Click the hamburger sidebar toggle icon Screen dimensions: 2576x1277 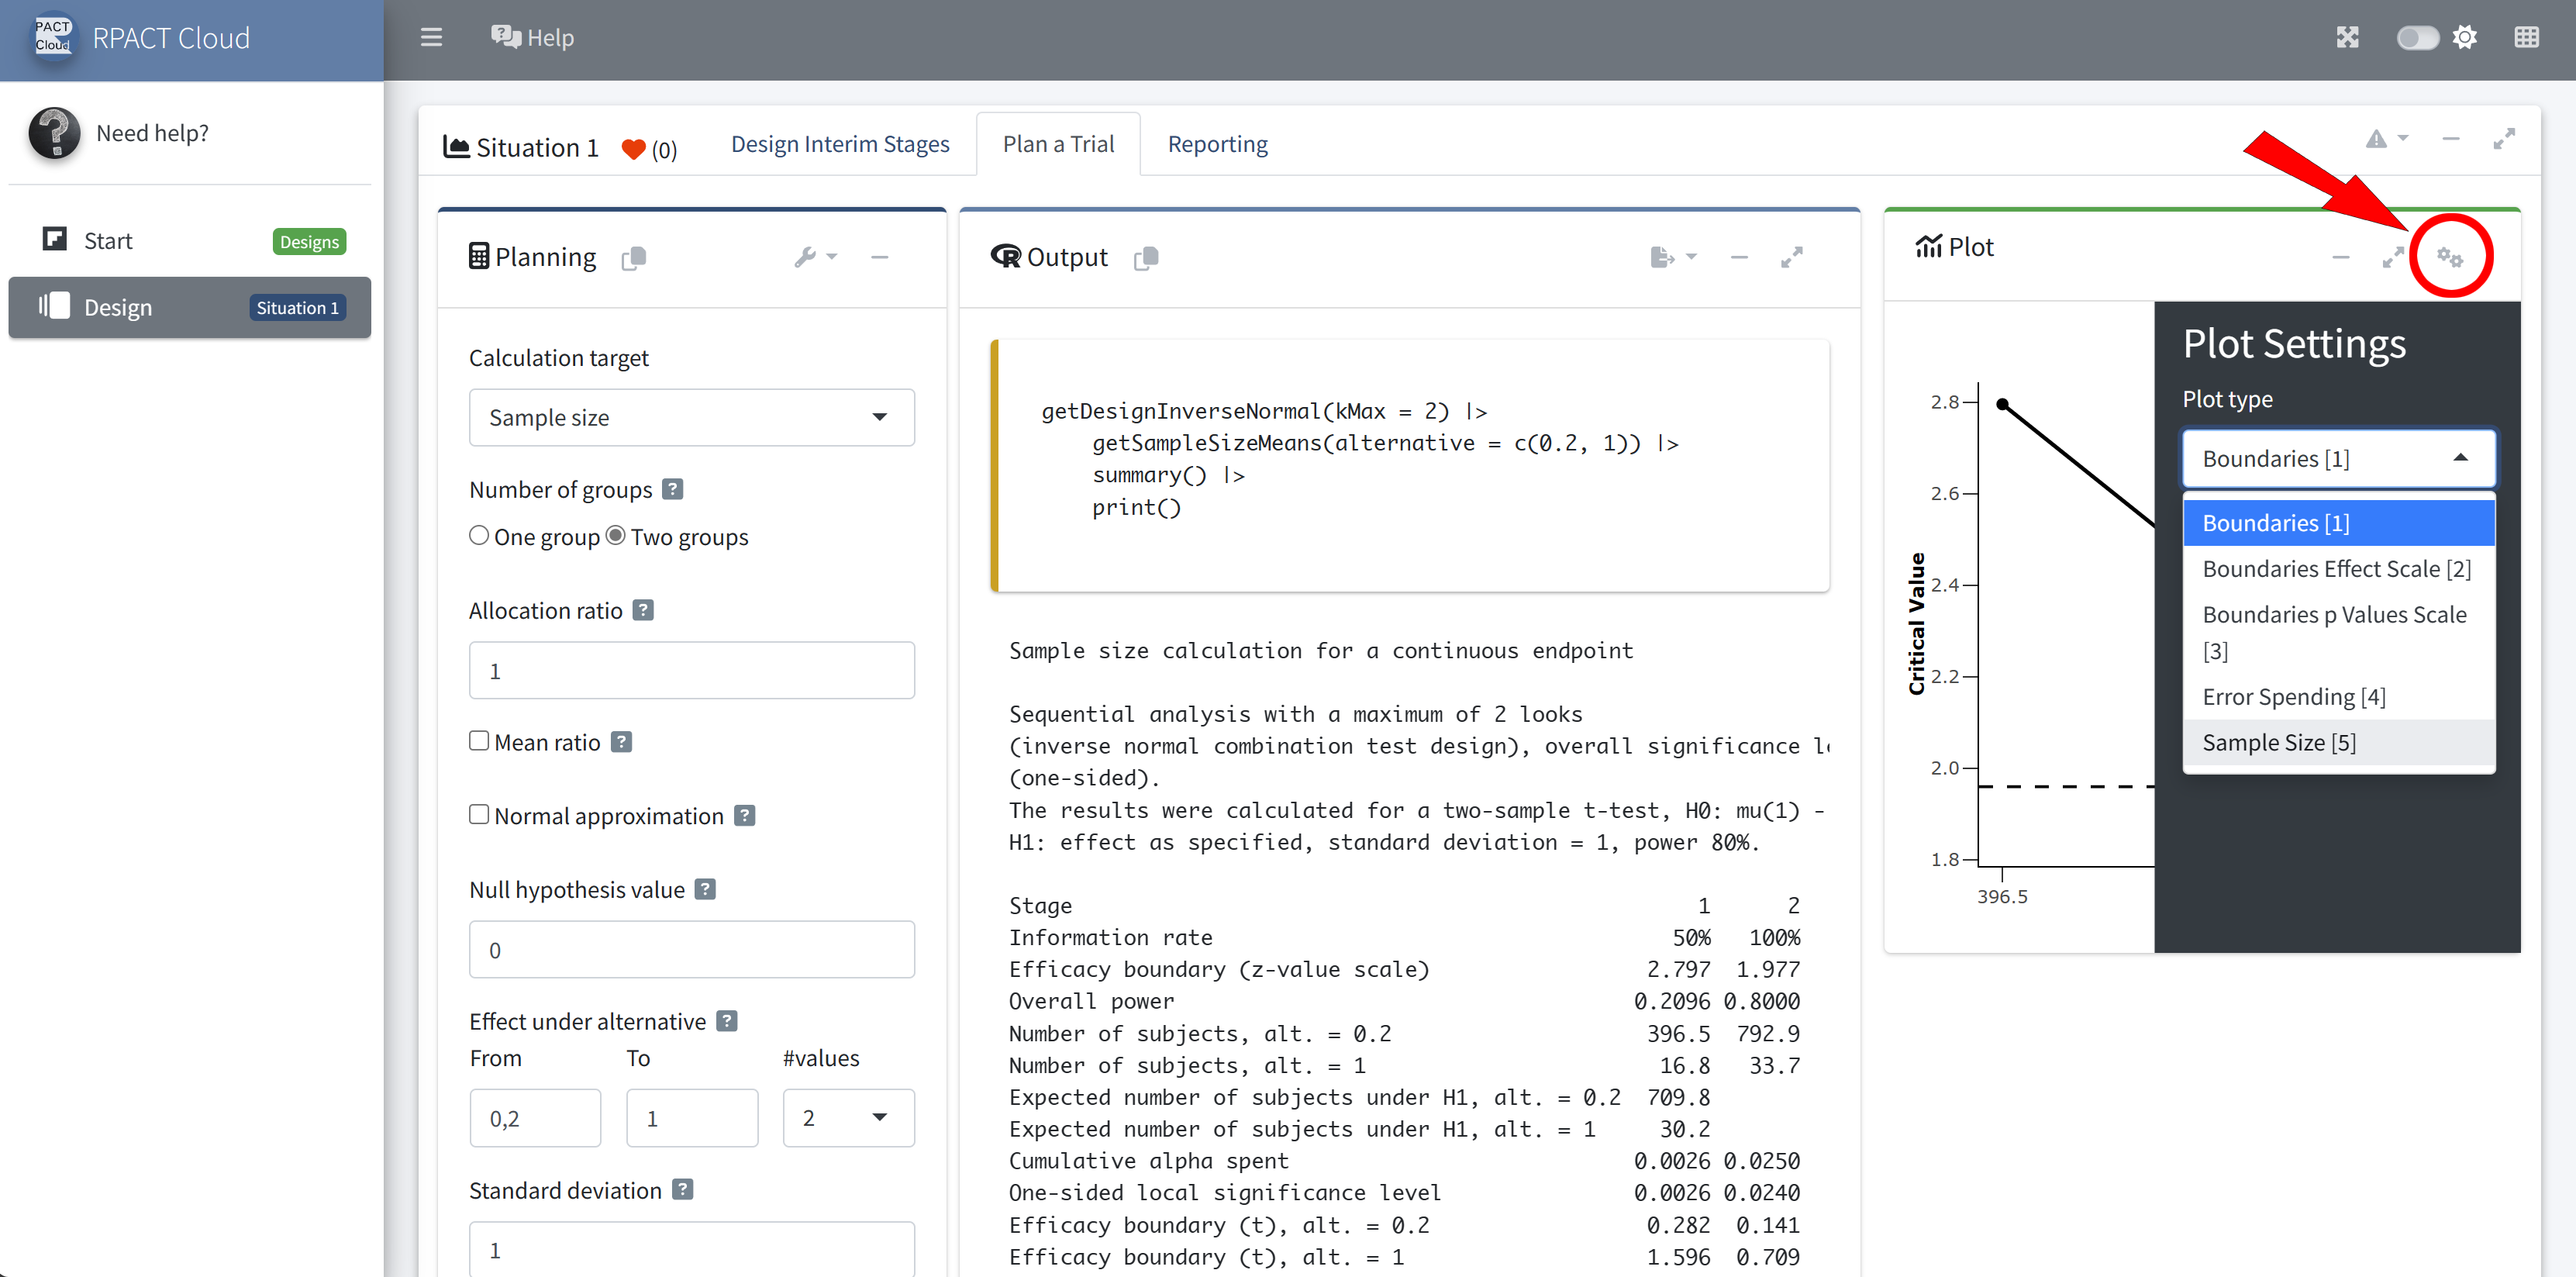coord(431,38)
